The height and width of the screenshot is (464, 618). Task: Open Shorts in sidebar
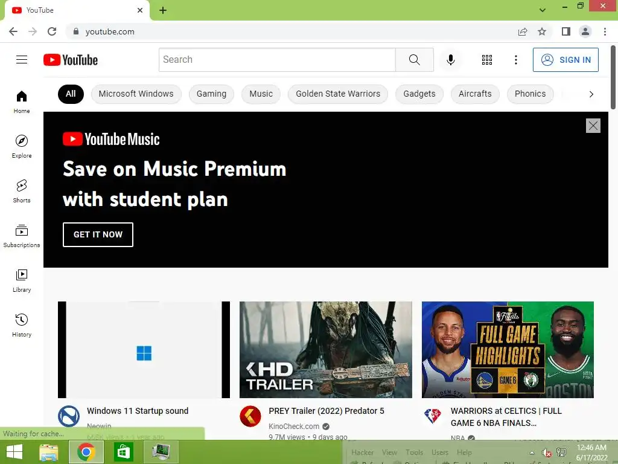point(22,192)
